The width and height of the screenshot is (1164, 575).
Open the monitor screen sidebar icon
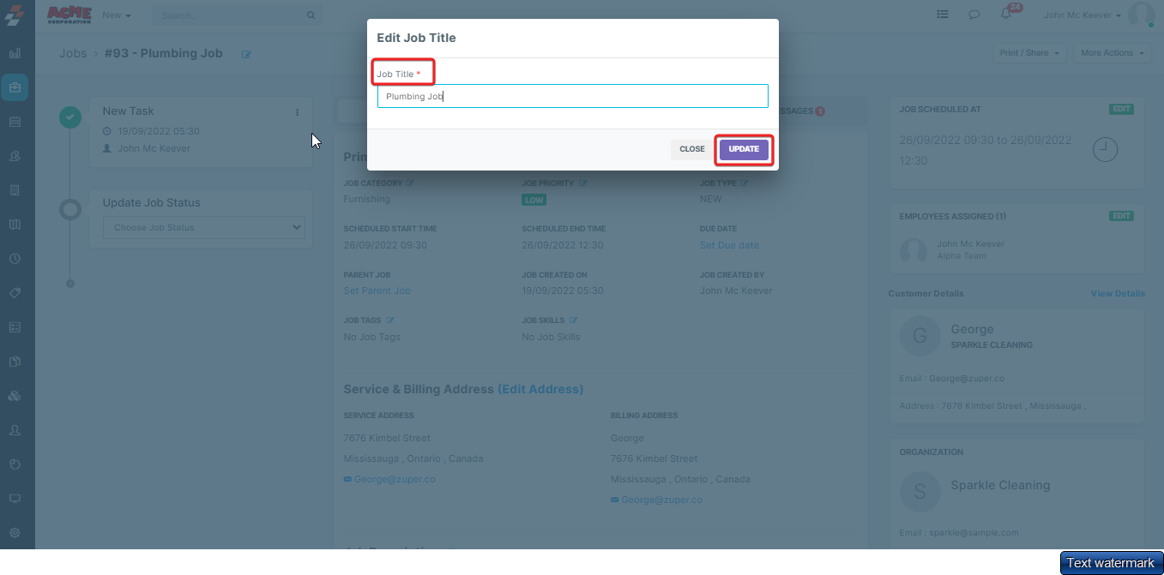(15, 499)
